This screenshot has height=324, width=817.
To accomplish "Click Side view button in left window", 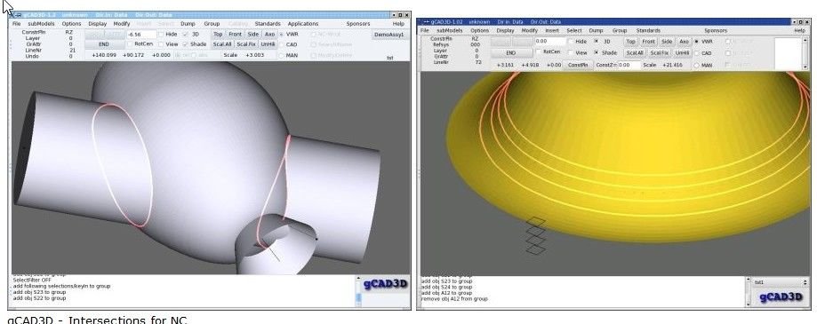I will pyautogui.click(x=252, y=35).
